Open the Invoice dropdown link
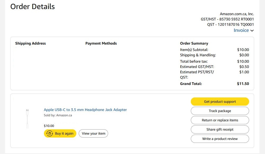Screen dimensions: 265x154 (241, 30)
